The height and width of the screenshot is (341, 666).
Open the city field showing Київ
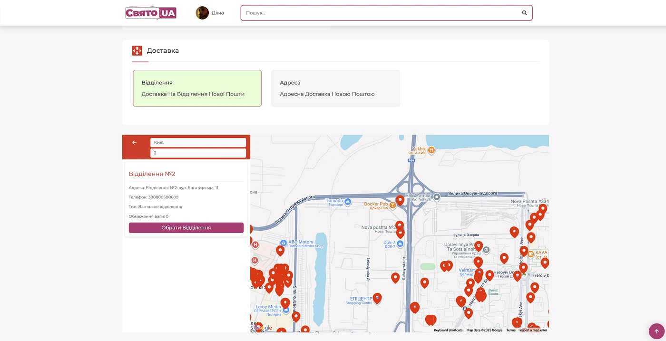[x=198, y=143]
